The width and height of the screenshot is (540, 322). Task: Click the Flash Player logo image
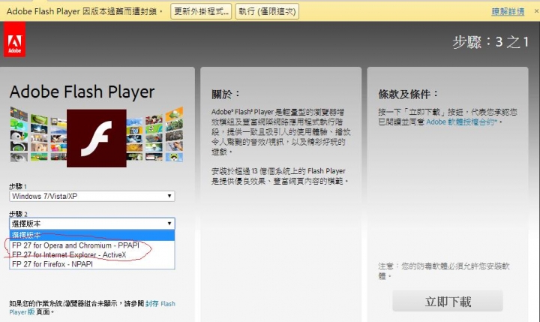97,138
